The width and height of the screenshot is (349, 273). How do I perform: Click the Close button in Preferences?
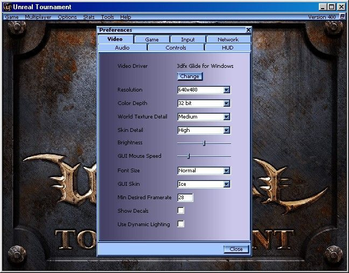[x=236, y=249]
